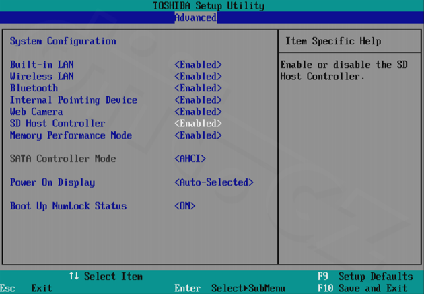Image resolution: width=424 pixels, height=294 pixels.
Task: Click the SD Host Controller help text
Action: 344,71
